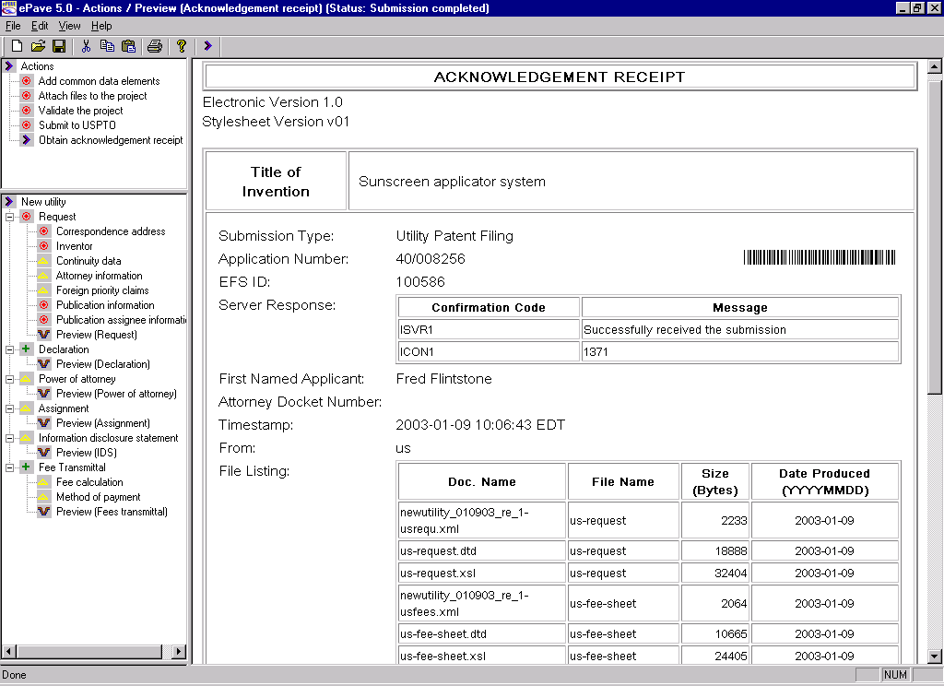Collapse the Request tree node
This screenshot has height=686, width=944.
pos(9,217)
